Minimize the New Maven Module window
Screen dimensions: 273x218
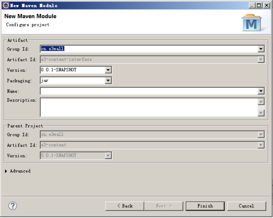coord(252,6)
